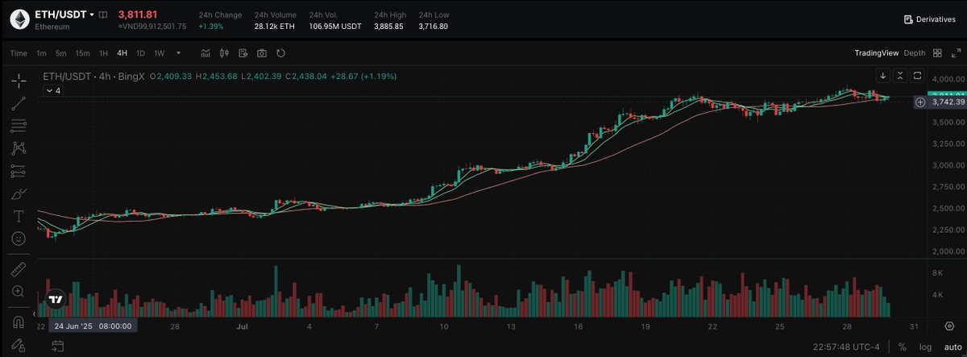Toggle the magnet snap mode
Viewport: 967px width, 357px height.
pyautogui.click(x=19, y=322)
